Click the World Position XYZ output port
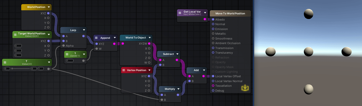Screen dimensions: 362x106 point(48,13)
